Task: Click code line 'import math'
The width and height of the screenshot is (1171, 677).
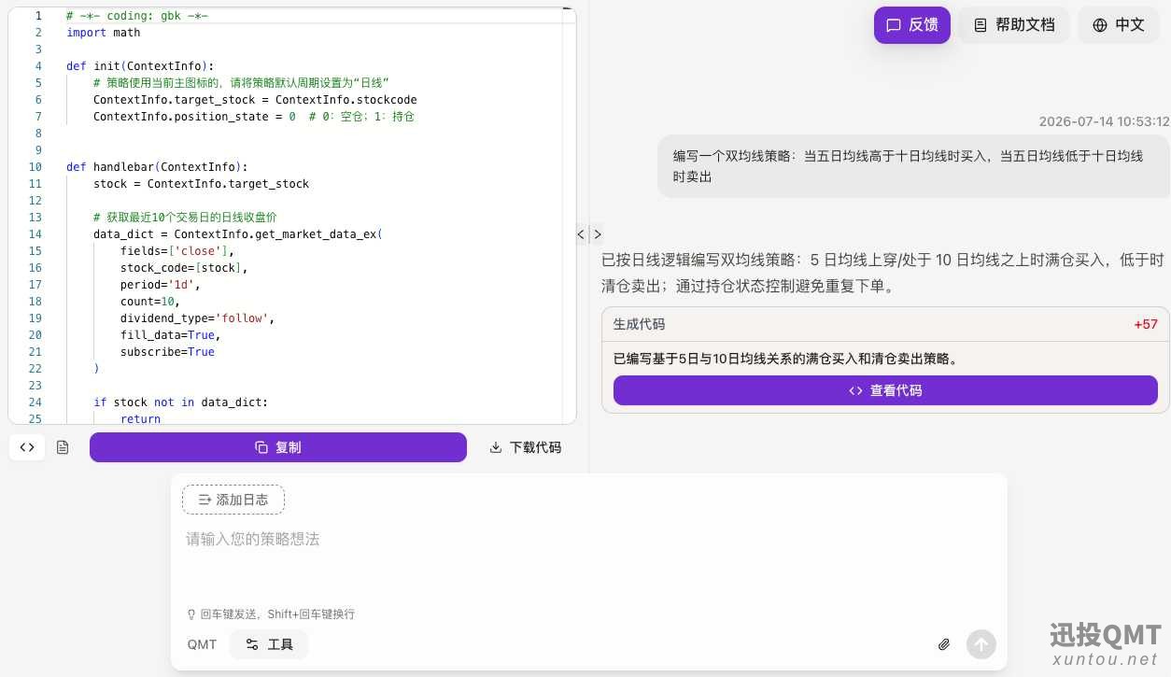Action: coord(104,33)
